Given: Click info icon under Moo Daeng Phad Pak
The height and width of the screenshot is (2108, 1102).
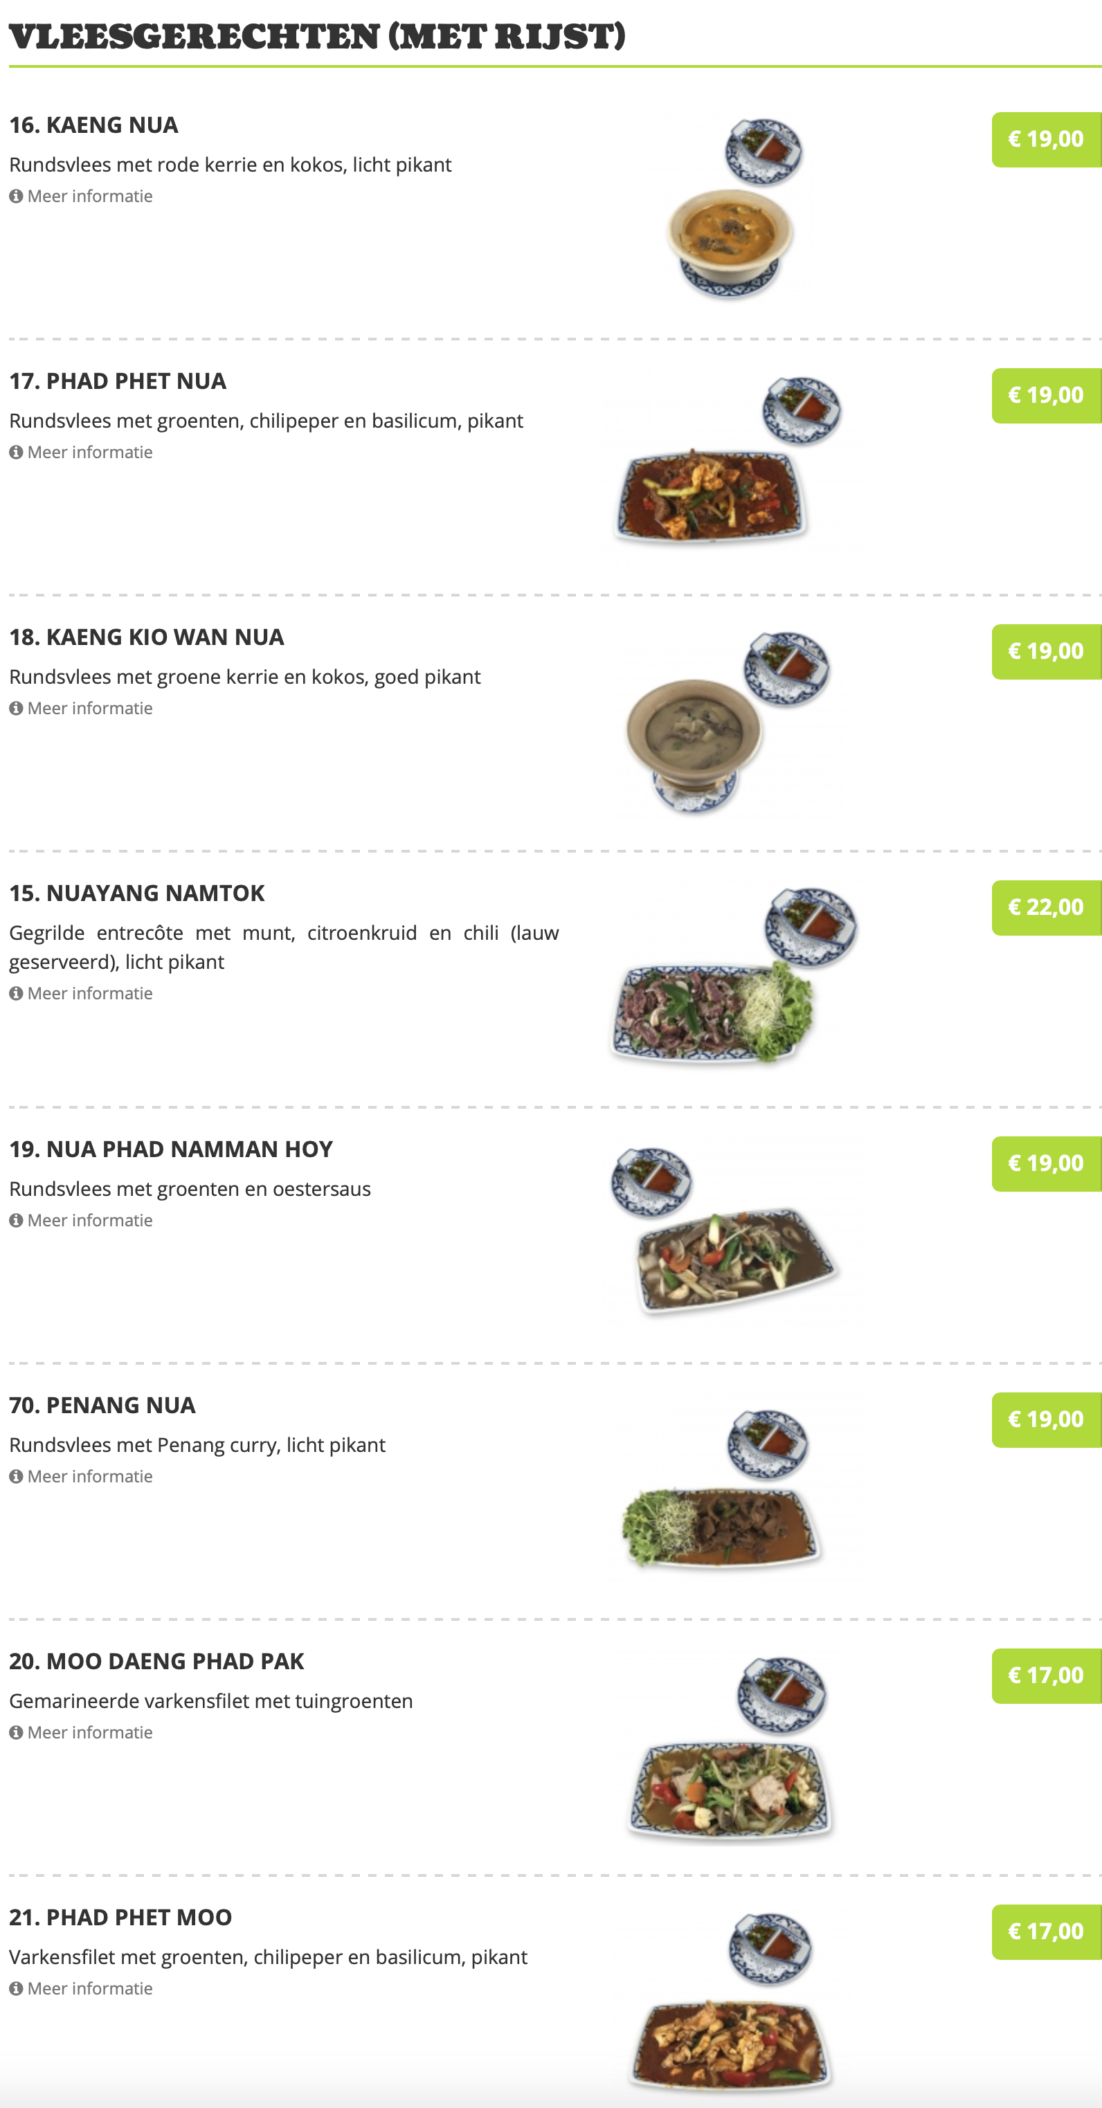Looking at the screenshot, I should point(15,1733).
